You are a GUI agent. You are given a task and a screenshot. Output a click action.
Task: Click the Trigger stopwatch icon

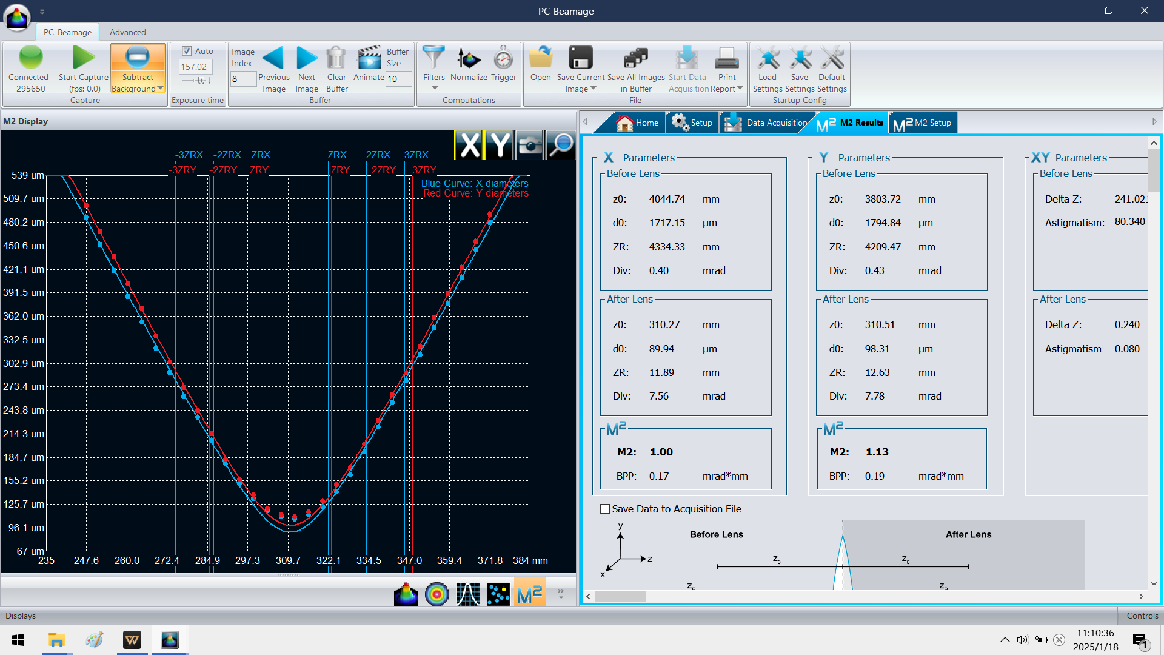[x=503, y=58]
